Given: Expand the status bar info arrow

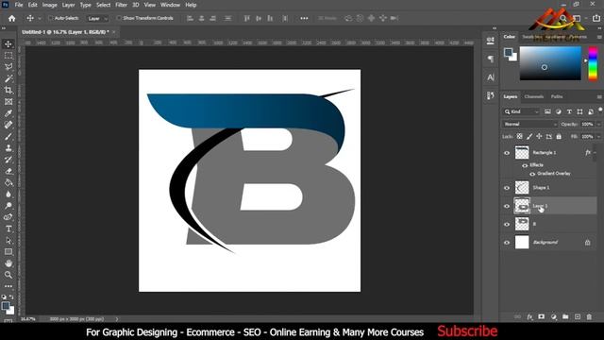Looking at the screenshot, I should point(117,319).
